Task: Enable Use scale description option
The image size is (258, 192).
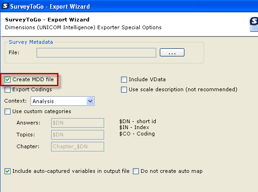Action: (124, 89)
